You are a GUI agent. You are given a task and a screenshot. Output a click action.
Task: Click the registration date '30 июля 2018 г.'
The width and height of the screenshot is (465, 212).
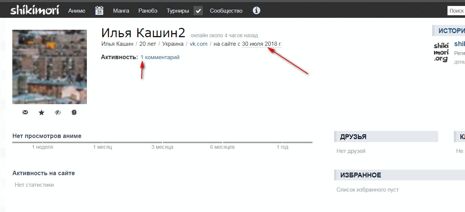pyautogui.click(x=261, y=44)
